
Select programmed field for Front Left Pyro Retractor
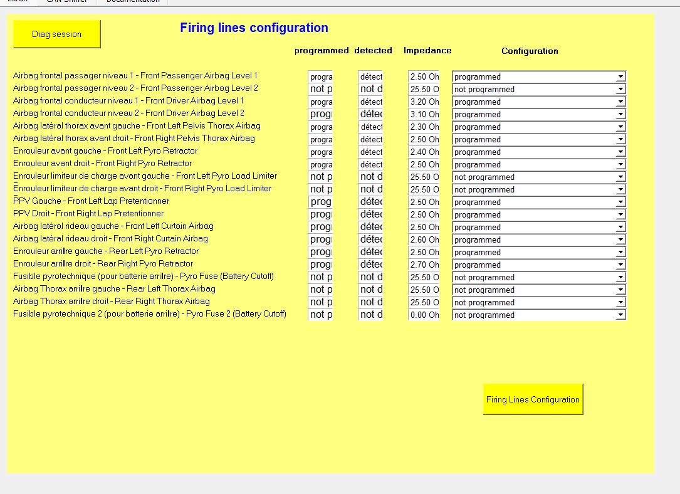(320, 152)
